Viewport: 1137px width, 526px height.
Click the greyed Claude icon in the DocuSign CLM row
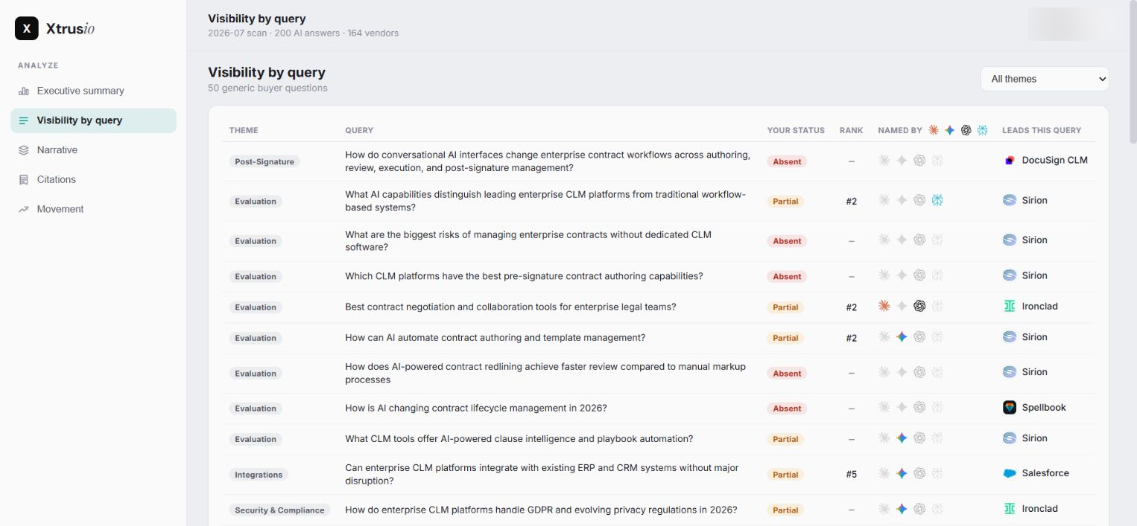(x=884, y=160)
